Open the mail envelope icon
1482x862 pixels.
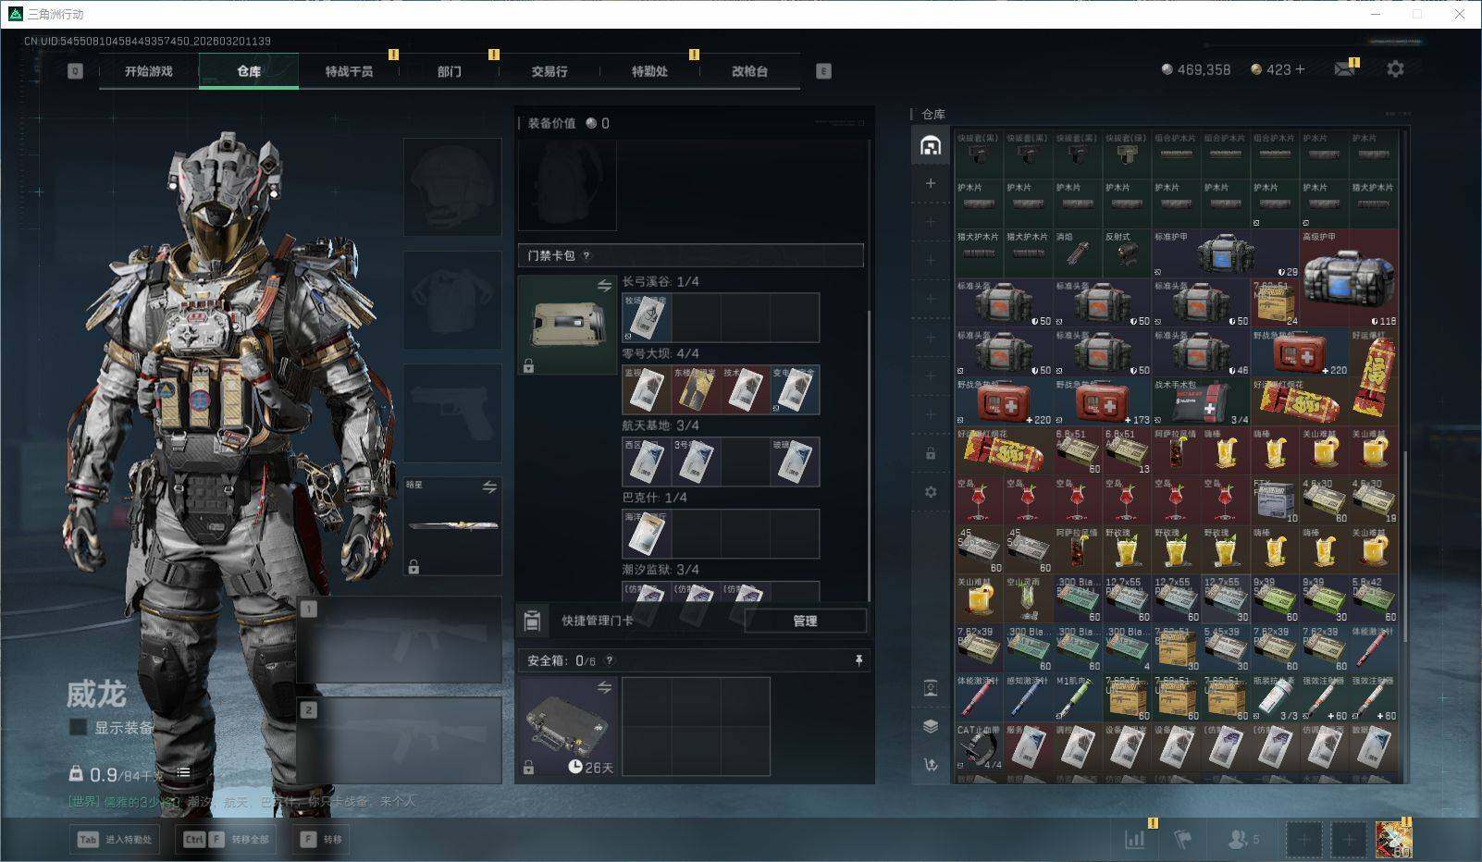point(1344,69)
